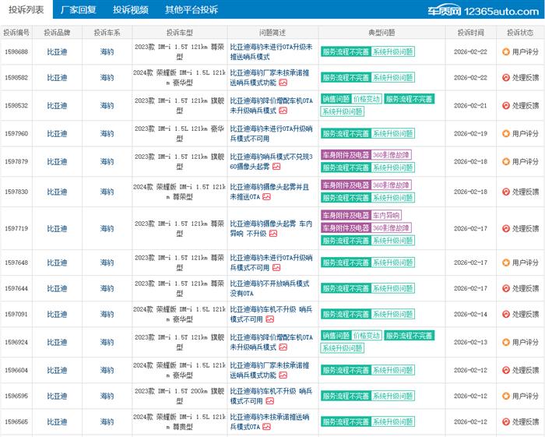Switch to the 厂家回复 tab
545x437 pixels.
click(79, 10)
